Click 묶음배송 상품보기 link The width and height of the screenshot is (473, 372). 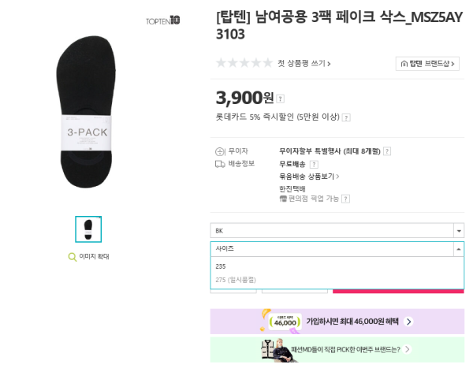309,177
